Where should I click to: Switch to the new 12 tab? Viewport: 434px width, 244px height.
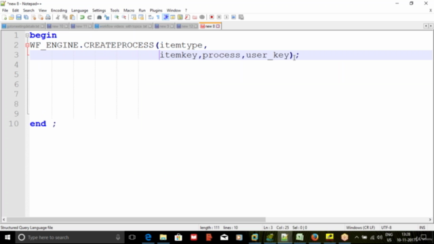[x=187, y=26]
